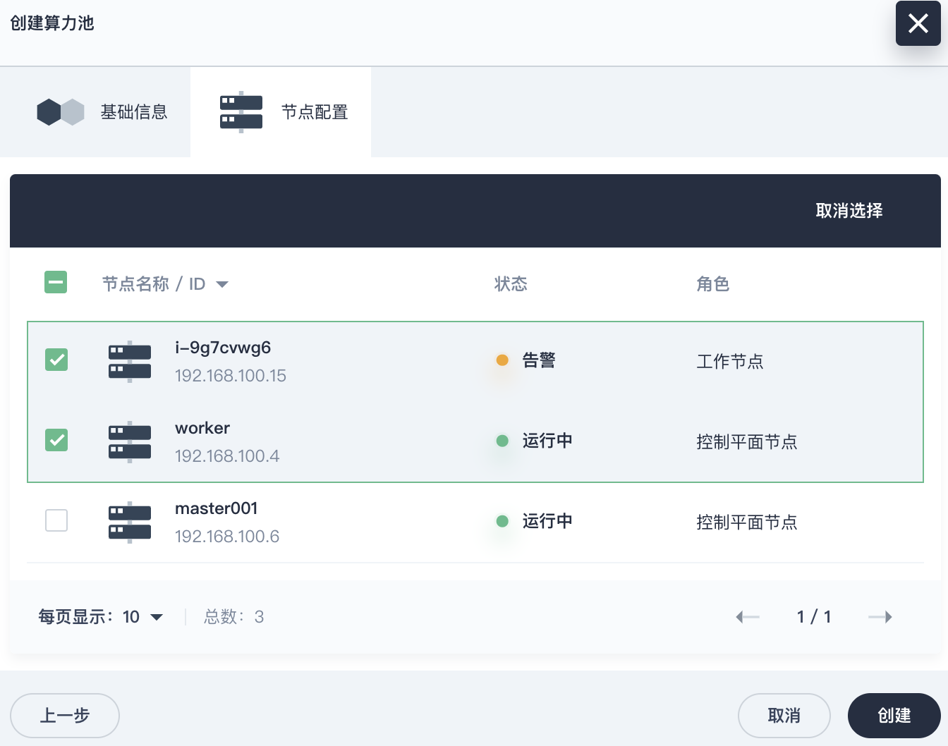The height and width of the screenshot is (746, 948).
Task: Uncheck the i-9g7cvwg6 node checkbox
Action: coord(56,360)
